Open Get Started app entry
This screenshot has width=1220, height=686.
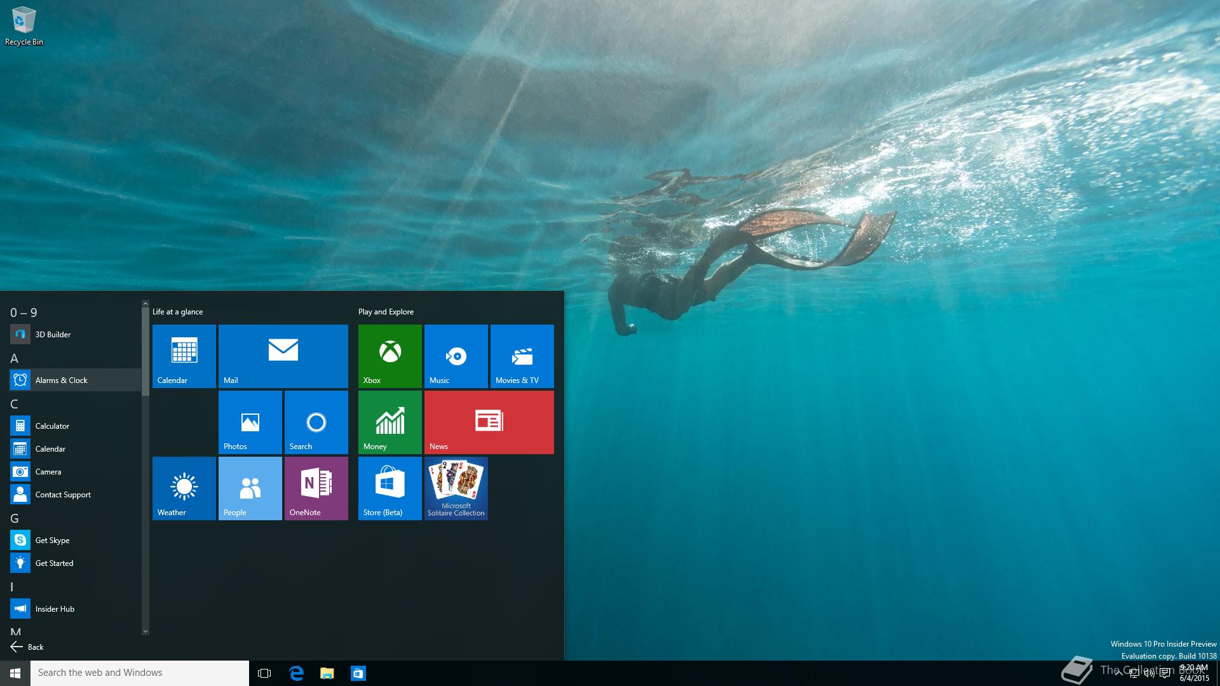(75, 563)
